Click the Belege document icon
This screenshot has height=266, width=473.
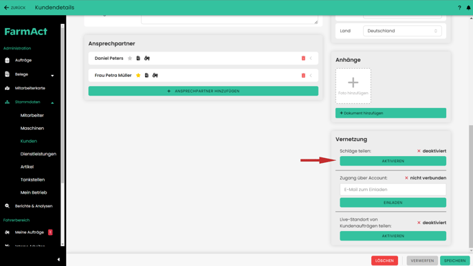point(8,74)
